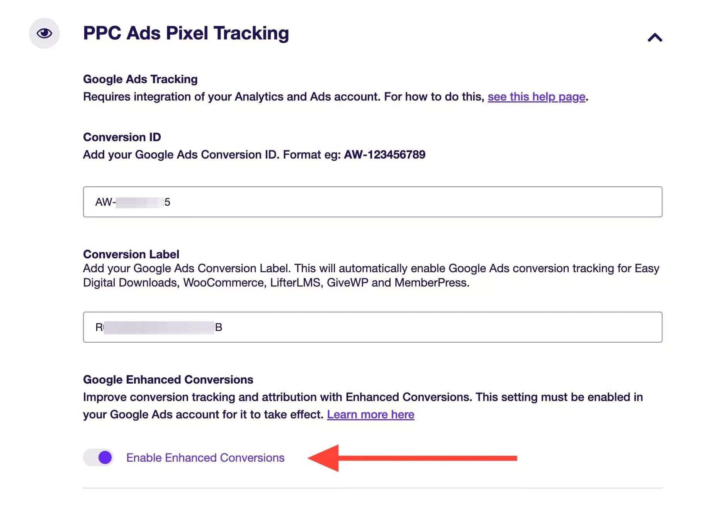Click the PPC Ads Pixel Tracking title
This screenshot has width=705, height=505.
coord(186,33)
